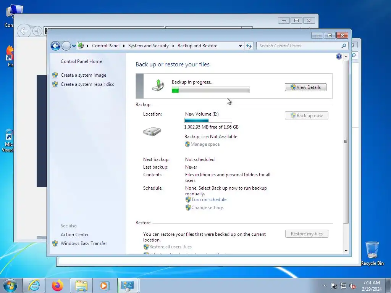Open Action Center under See also
The width and height of the screenshot is (391, 293).
tap(74, 235)
